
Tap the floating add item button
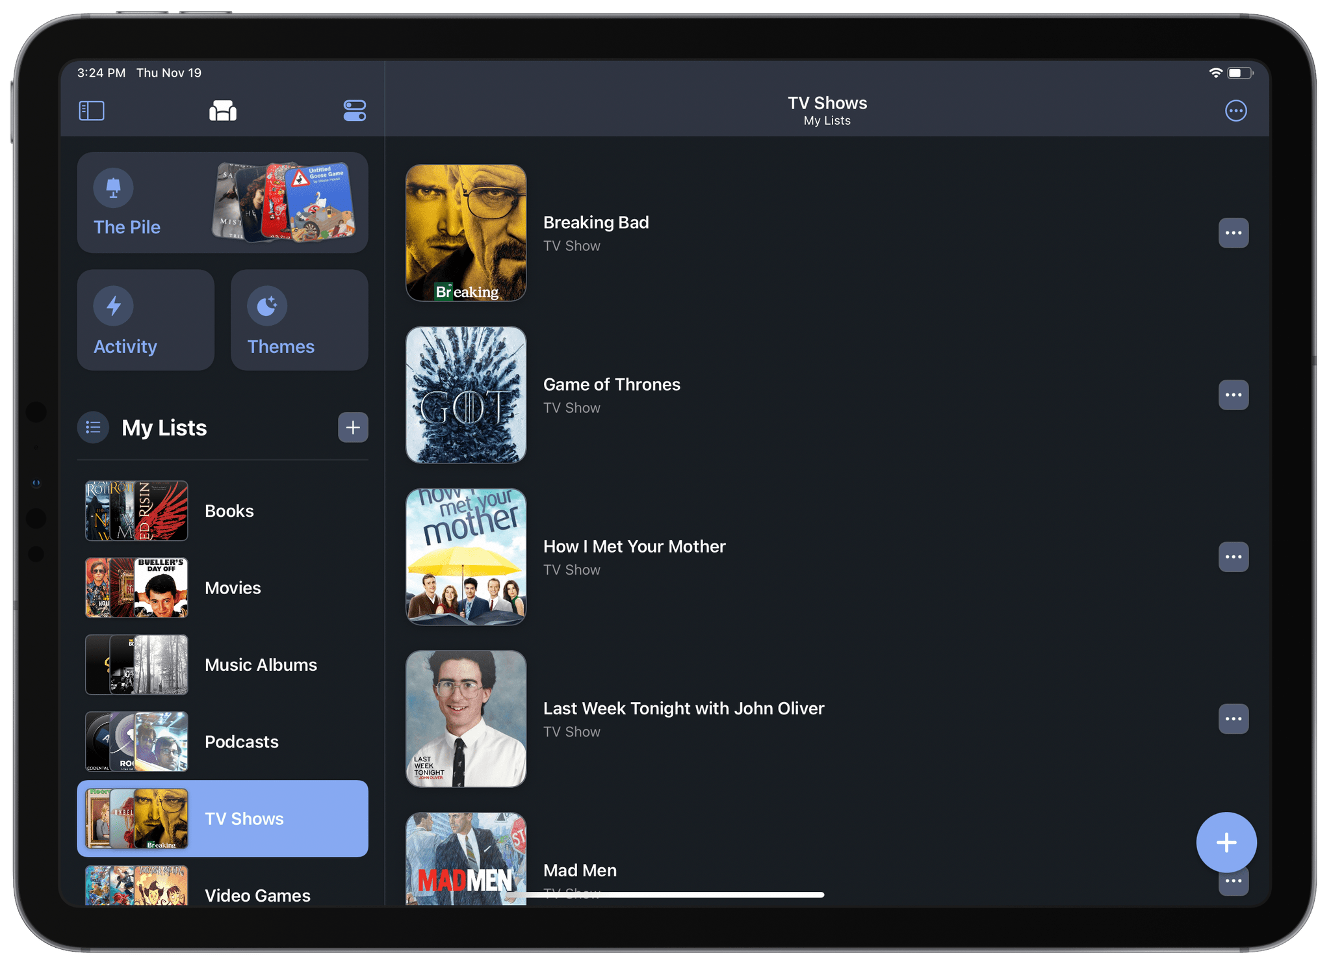1226,842
